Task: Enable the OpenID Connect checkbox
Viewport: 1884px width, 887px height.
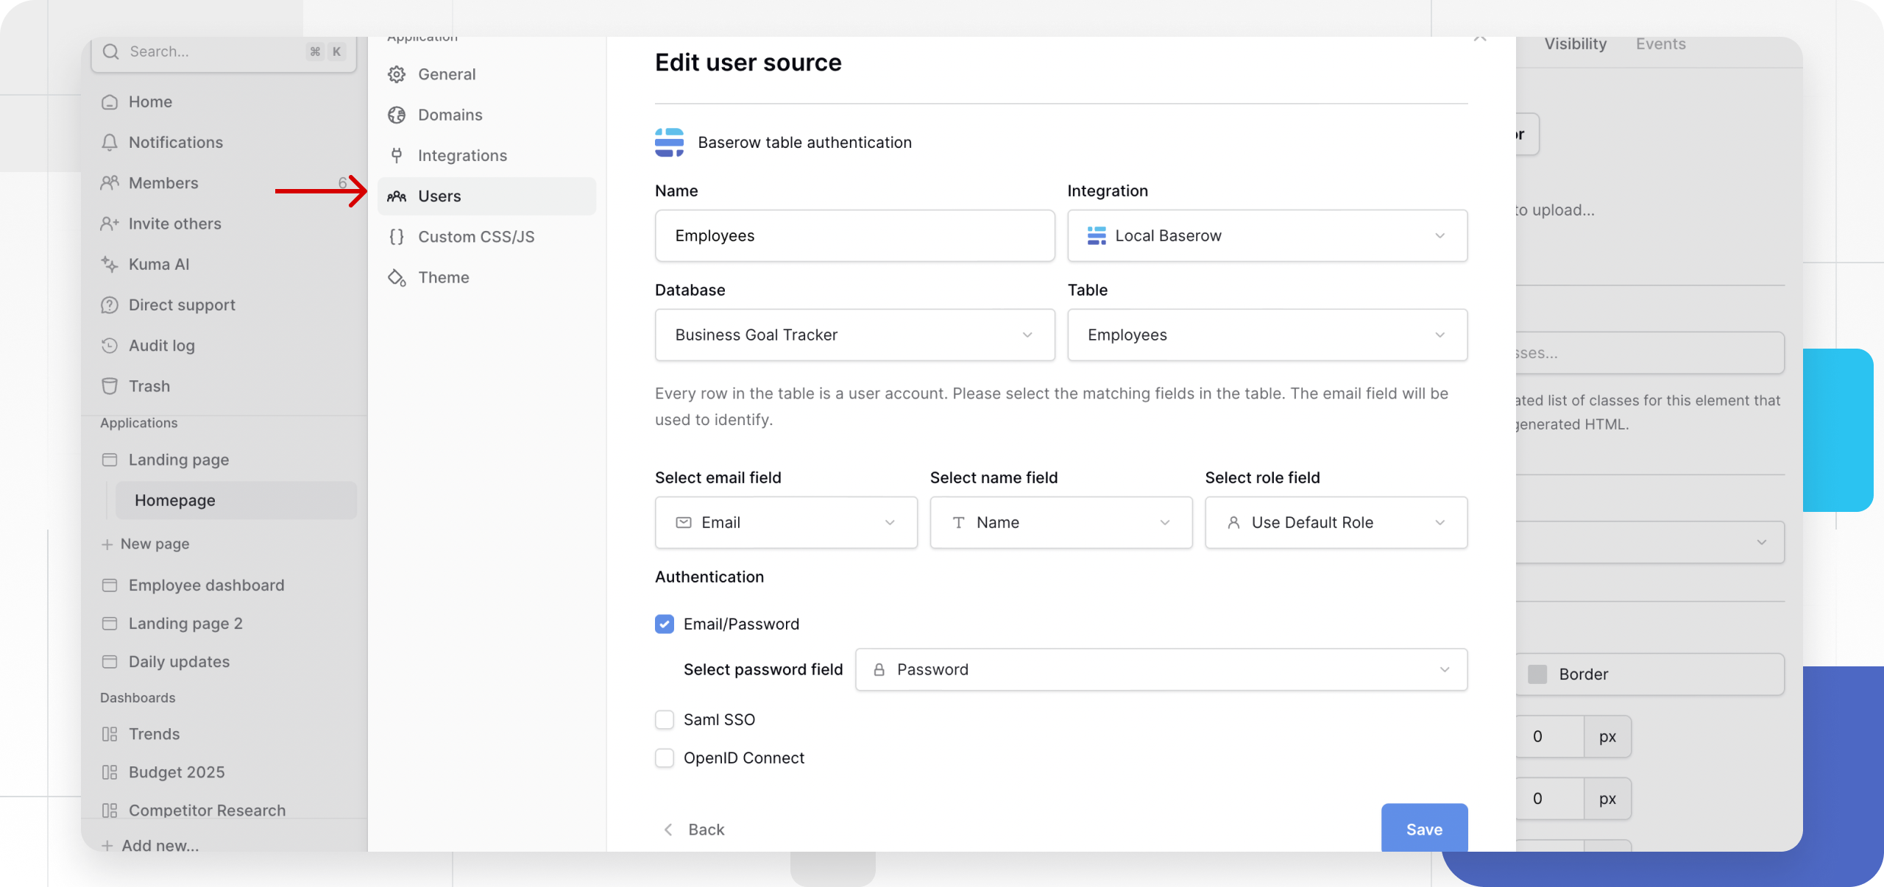Action: point(665,758)
